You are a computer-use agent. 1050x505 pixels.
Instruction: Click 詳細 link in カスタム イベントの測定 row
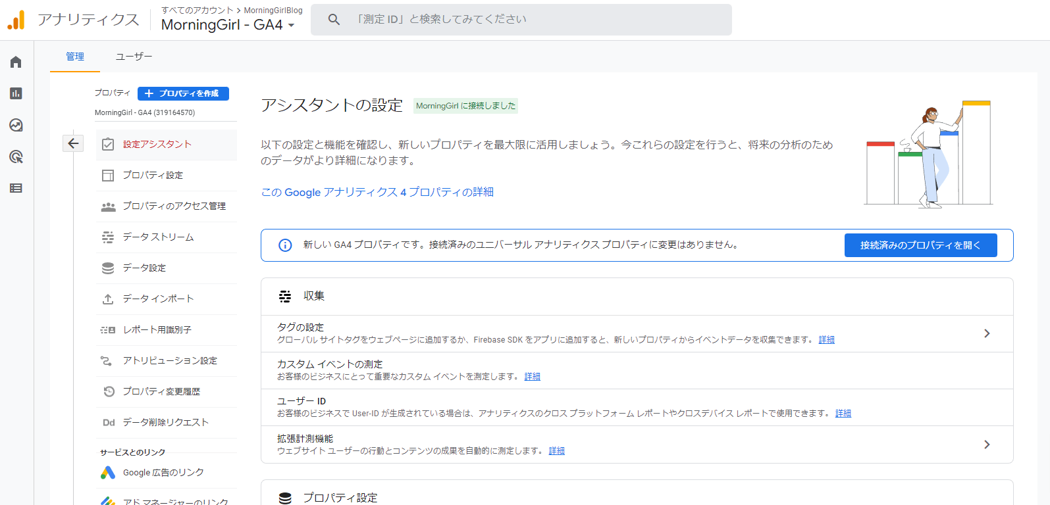point(533,377)
